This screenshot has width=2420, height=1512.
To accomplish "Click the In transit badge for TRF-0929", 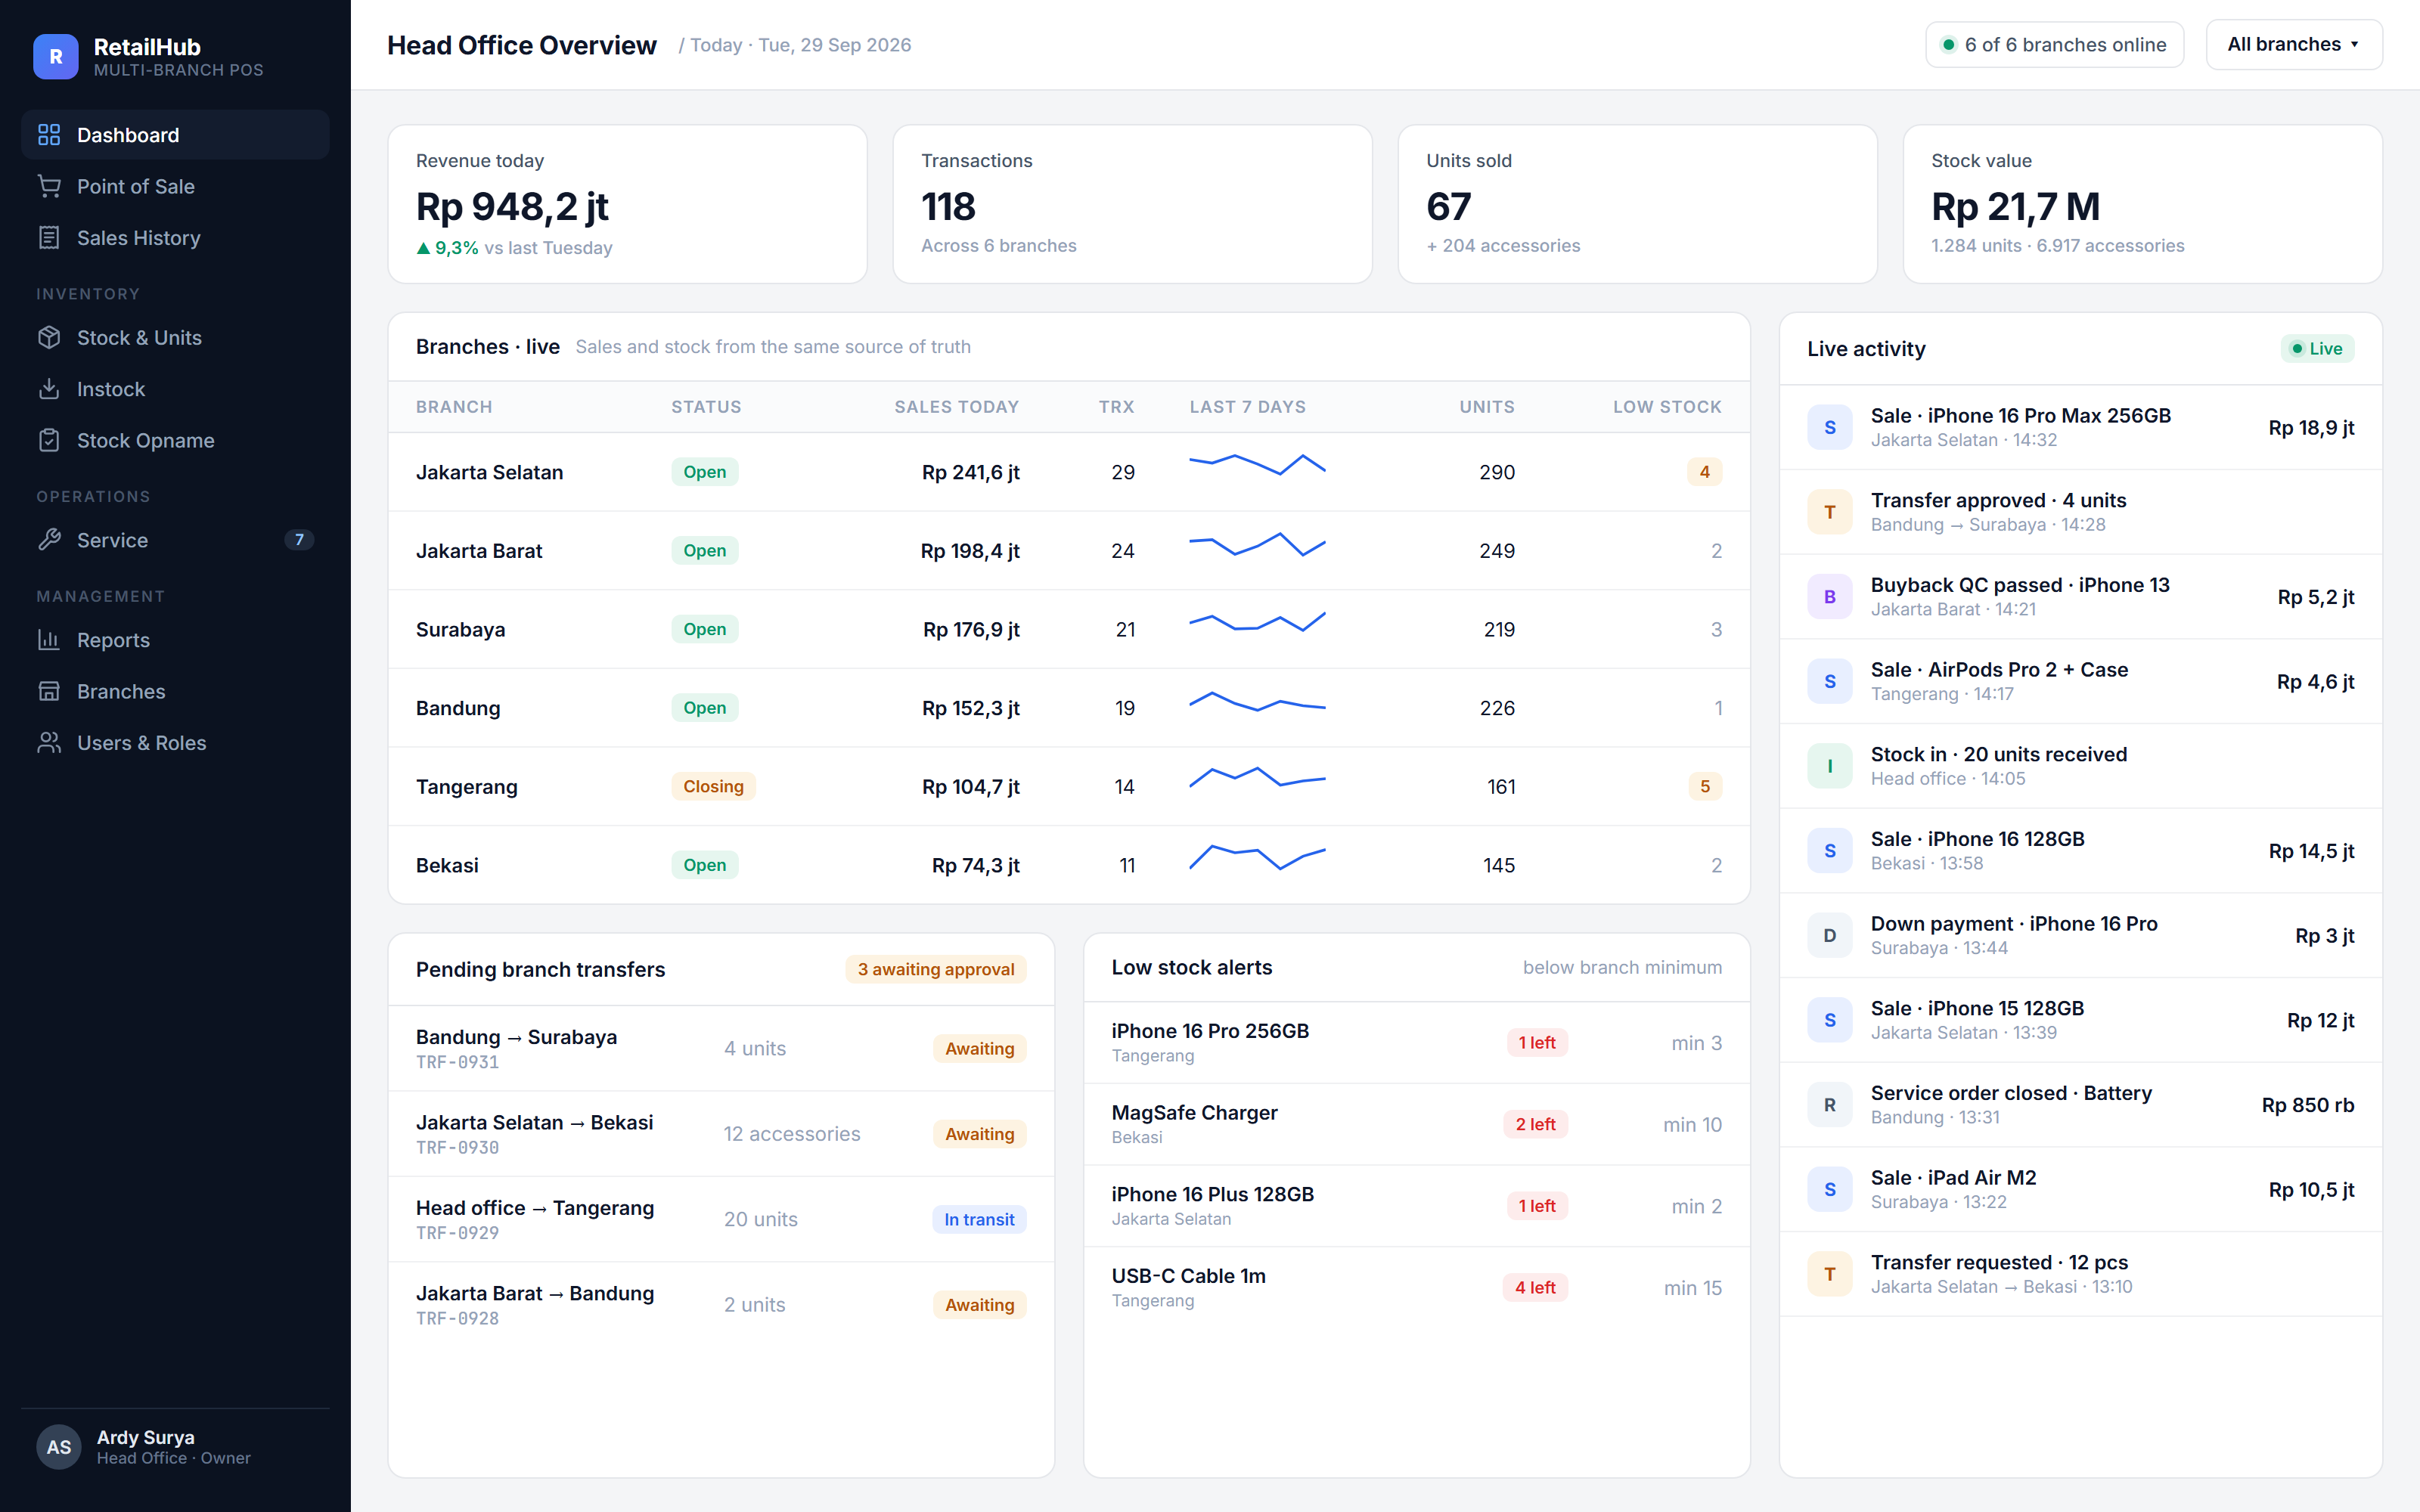I will [x=979, y=1219].
